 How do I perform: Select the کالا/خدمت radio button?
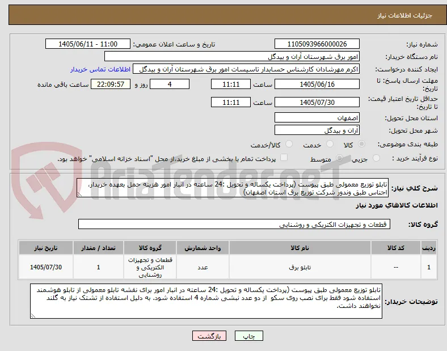(289, 144)
